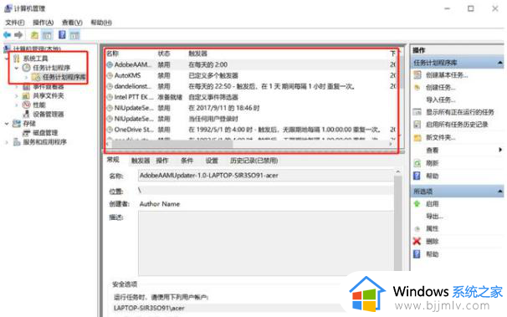Click the Up one level folder icon
This screenshot has height=317, width=507.
(x=34, y=35)
